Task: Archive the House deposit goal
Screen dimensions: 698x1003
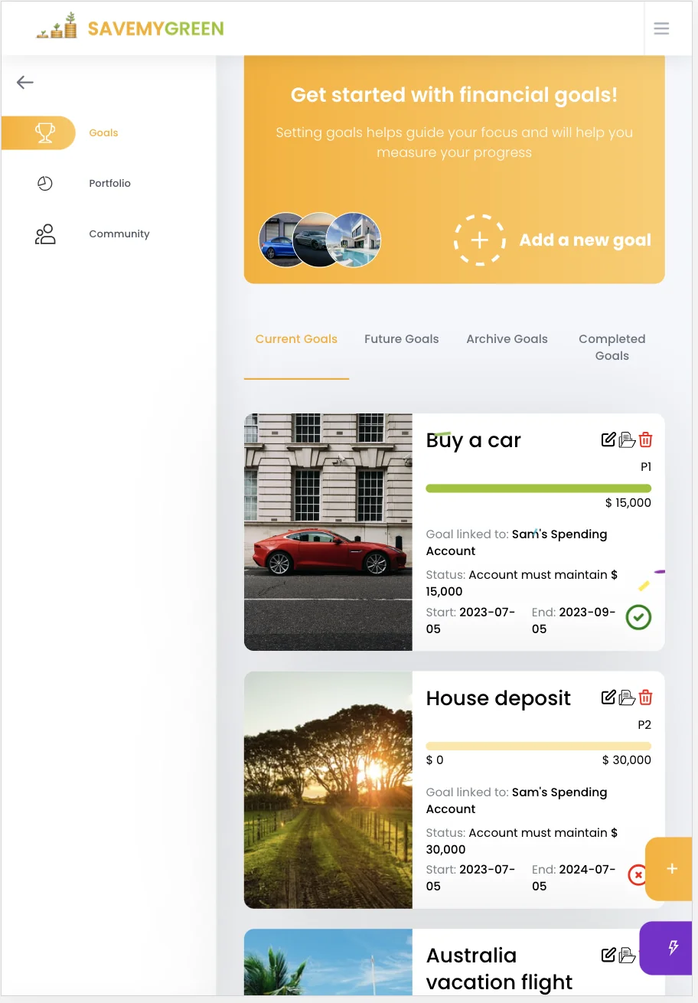Action: tap(627, 698)
